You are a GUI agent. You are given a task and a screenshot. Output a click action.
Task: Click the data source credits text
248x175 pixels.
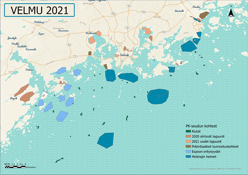[215, 169]
